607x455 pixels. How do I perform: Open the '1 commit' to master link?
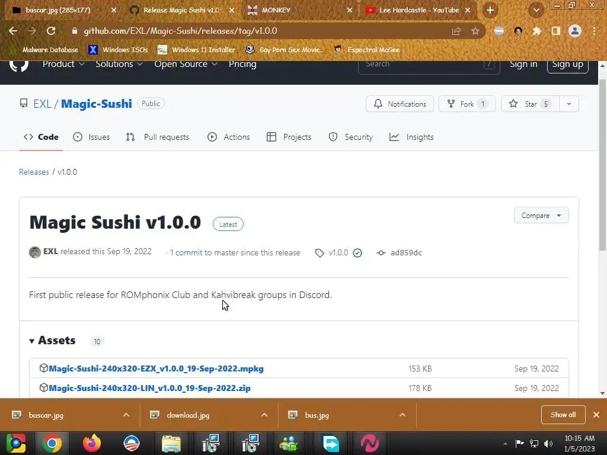[x=186, y=252]
